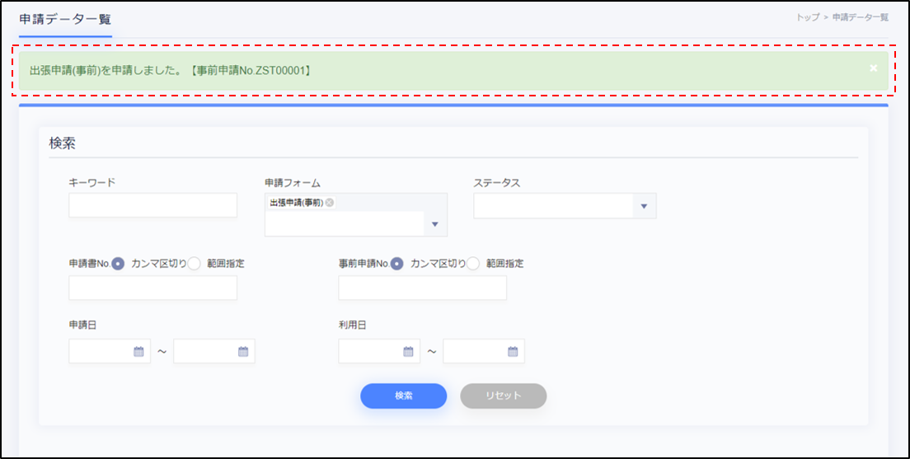Open the 利用日 start date calendar icon

click(x=408, y=352)
